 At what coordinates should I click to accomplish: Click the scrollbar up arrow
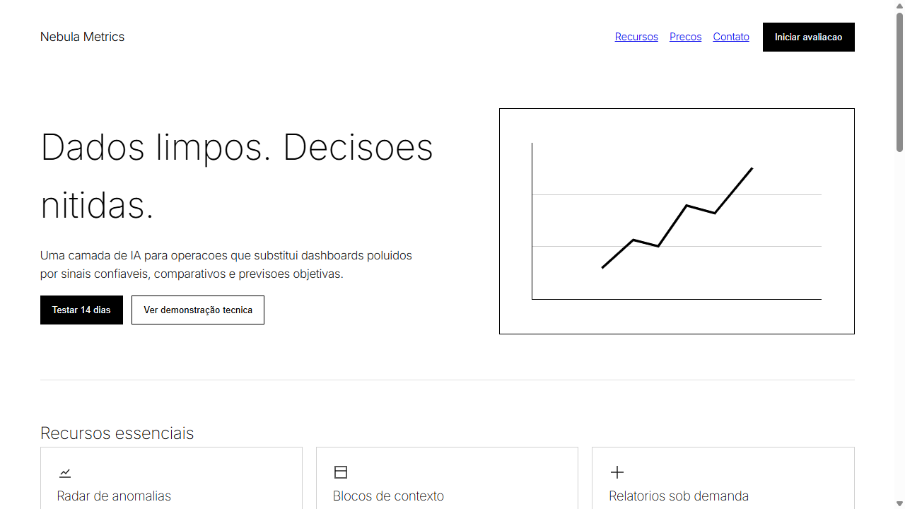pos(899,6)
